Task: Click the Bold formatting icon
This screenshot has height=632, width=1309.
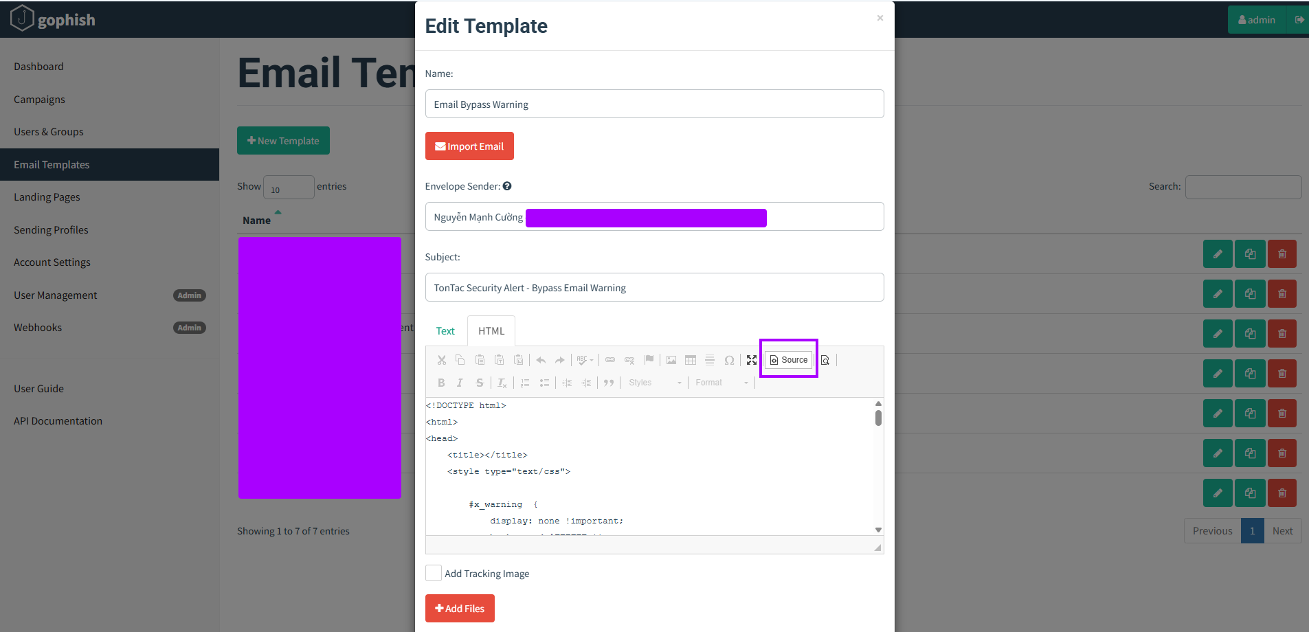Action: point(441,383)
